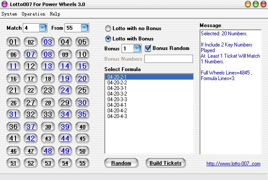Expand the Bonus count dropdown

coord(137,49)
